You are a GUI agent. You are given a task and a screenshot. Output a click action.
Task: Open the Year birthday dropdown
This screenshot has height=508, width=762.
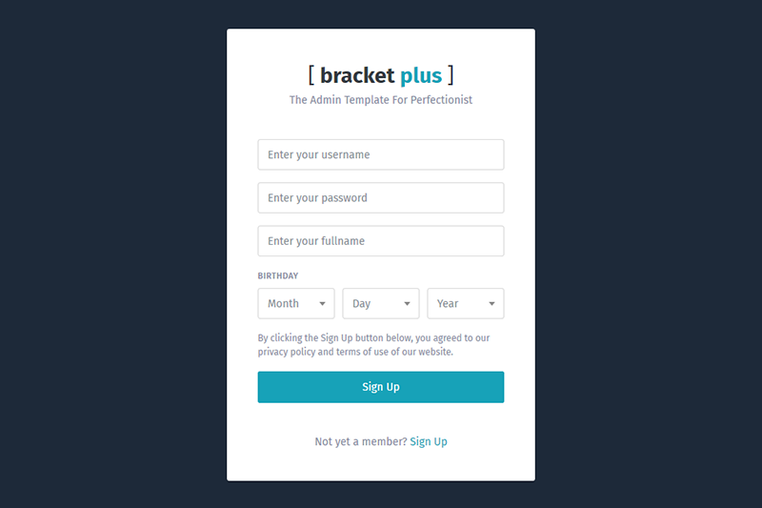click(465, 304)
